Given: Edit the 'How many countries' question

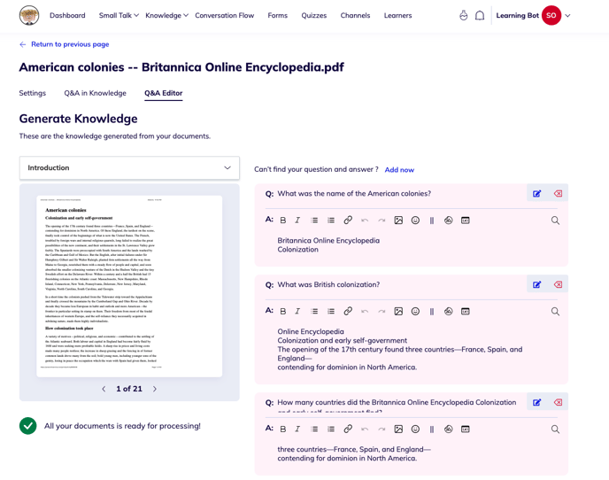Looking at the screenshot, I should (536, 402).
